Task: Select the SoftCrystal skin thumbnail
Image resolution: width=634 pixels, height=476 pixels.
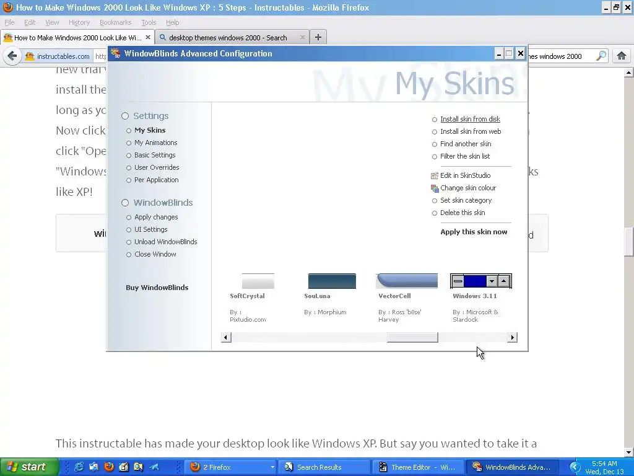Action: click(258, 281)
